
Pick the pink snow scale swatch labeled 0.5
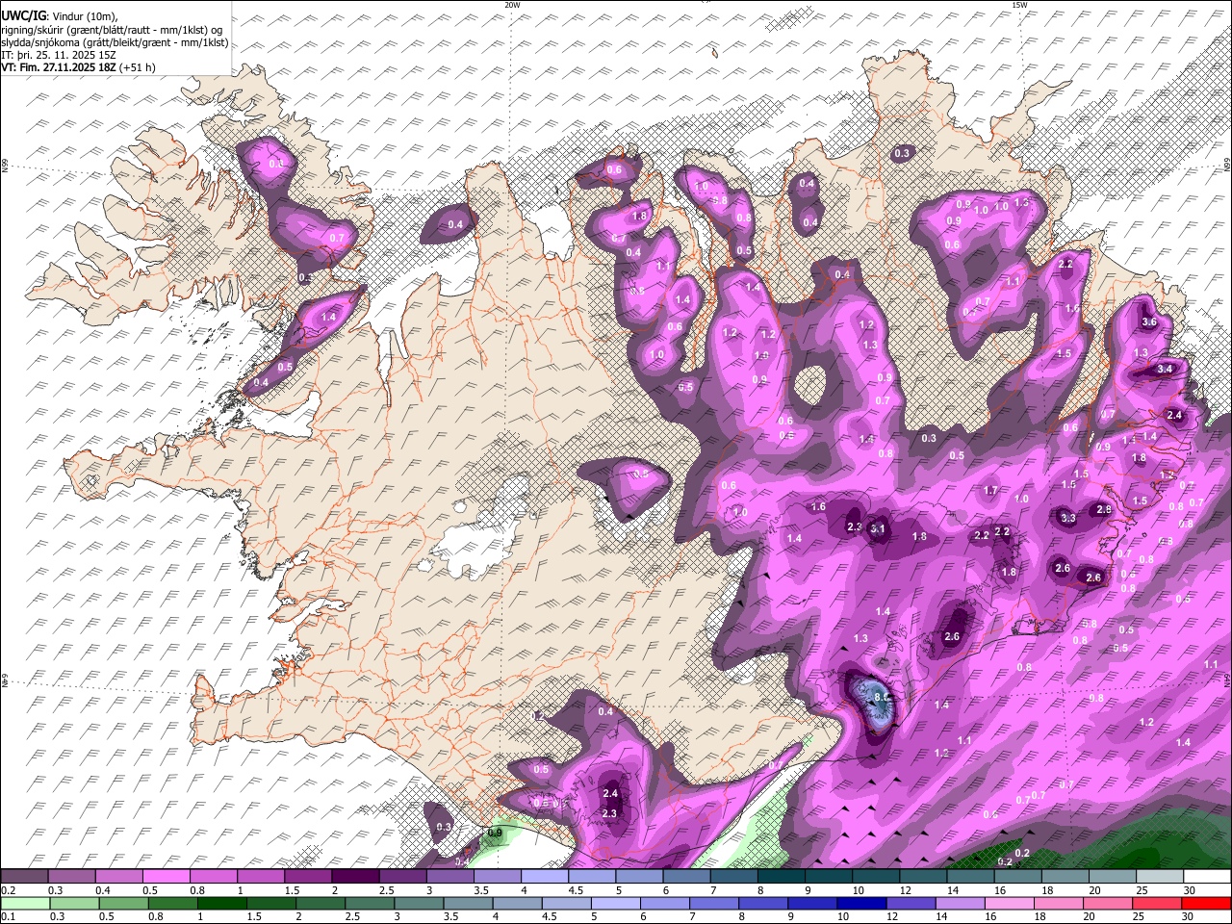tap(166, 877)
